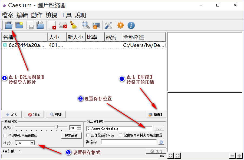This screenshot has height=160, width=244.
Task: Sort list by 名稱 column header
Action: coord(25,37)
